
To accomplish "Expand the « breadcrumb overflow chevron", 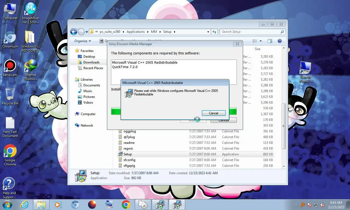I will tap(96, 32).
